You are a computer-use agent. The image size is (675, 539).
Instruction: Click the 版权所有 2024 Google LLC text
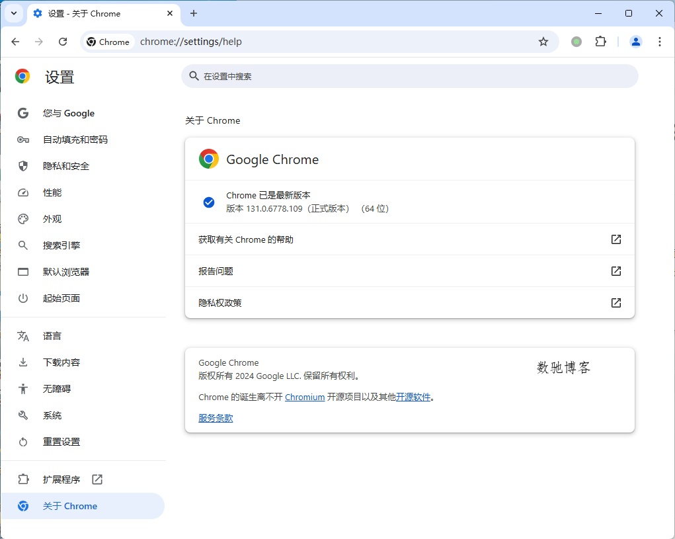278,376
